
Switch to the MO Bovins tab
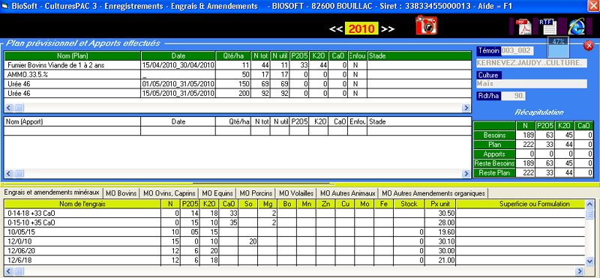[121, 193]
